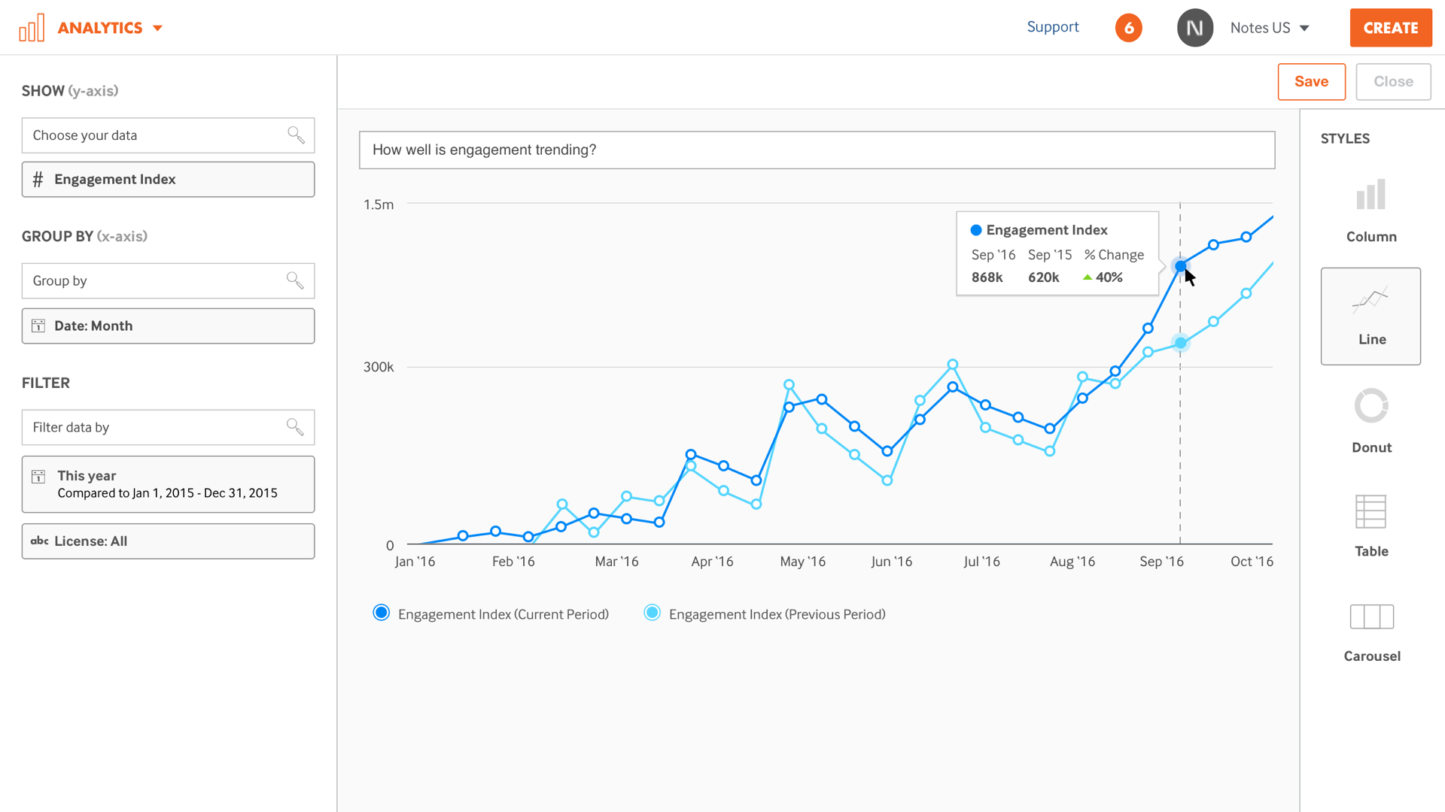Viewport: 1445px width, 812px height.
Task: Select the Column chart style icon
Action: [x=1370, y=195]
